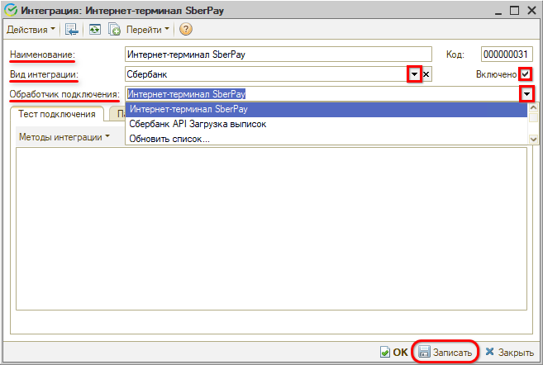Click the go-to-list toolbar icon

pyautogui.click(x=72, y=30)
